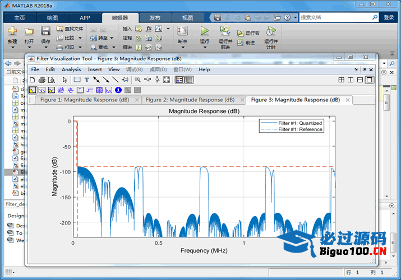Insert a rectangle annotation

(x=77, y=80)
